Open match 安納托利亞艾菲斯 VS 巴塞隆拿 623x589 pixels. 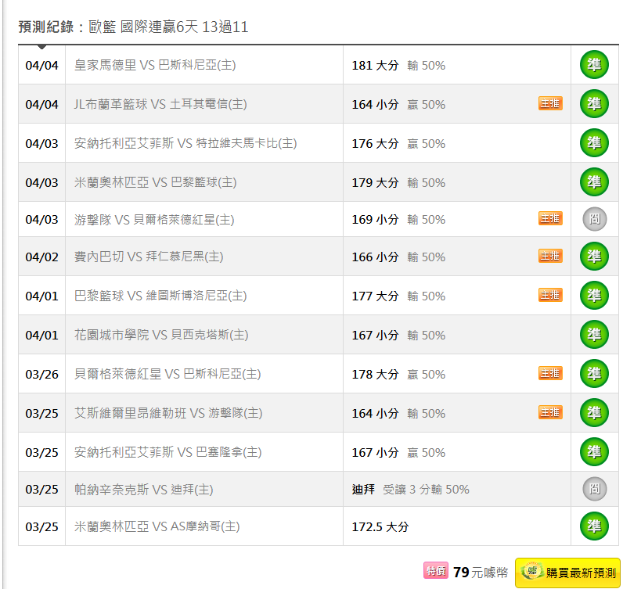(167, 452)
